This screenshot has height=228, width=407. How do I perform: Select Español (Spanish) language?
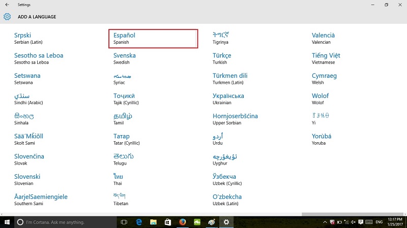click(x=153, y=39)
